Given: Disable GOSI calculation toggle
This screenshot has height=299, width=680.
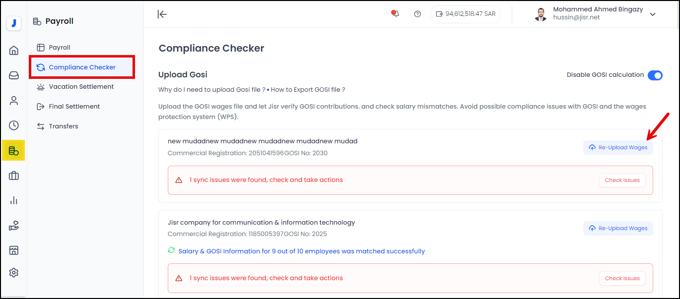Looking at the screenshot, I should [x=655, y=75].
